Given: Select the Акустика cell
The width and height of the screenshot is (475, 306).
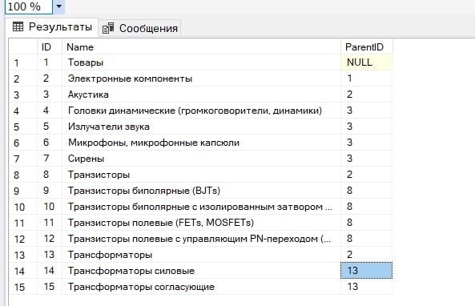Looking at the screenshot, I should 201,95.
